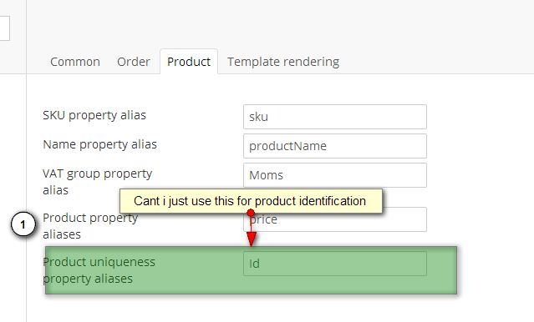Open the Order tab
The width and height of the screenshot is (534, 322).
point(134,62)
